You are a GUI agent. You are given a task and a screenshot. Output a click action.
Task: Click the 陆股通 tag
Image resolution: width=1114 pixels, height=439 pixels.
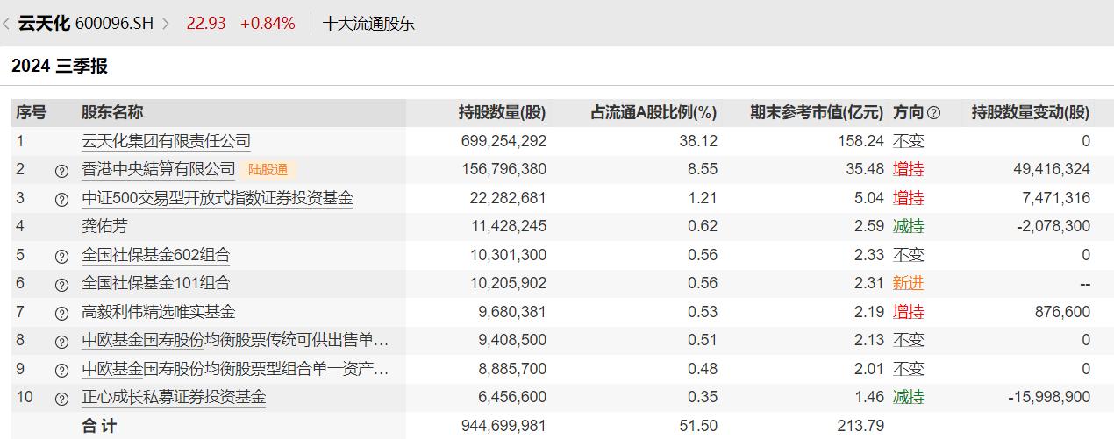(268, 169)
